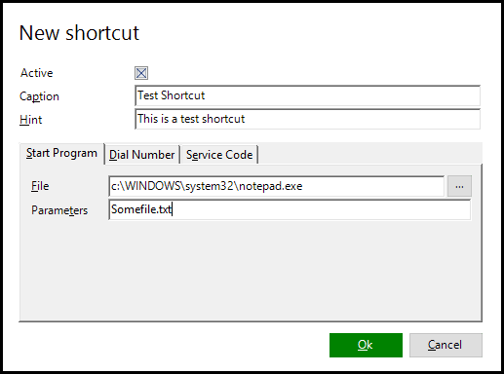Confirm with the green Ok button

[x=366, y=345]
